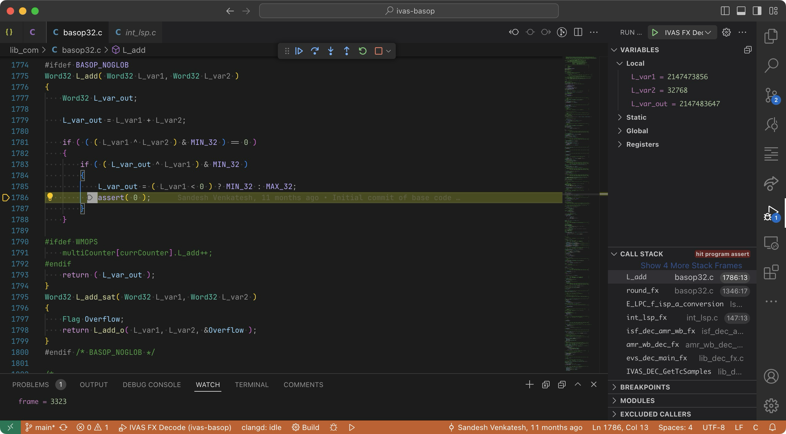Step Into in the debug toolbar
The width and height of the screenshot is (786, 434).
tap(331, 51)
